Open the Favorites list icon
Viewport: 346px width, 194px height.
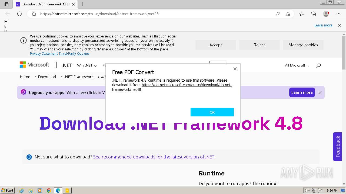pos(302,14)
